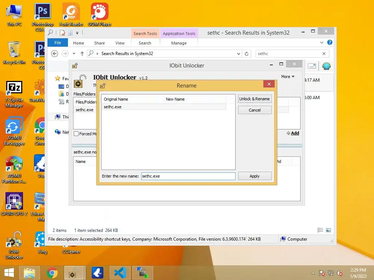
Task: Expand the Explorer ribbon chevron
Action: (x=321, y=42)
